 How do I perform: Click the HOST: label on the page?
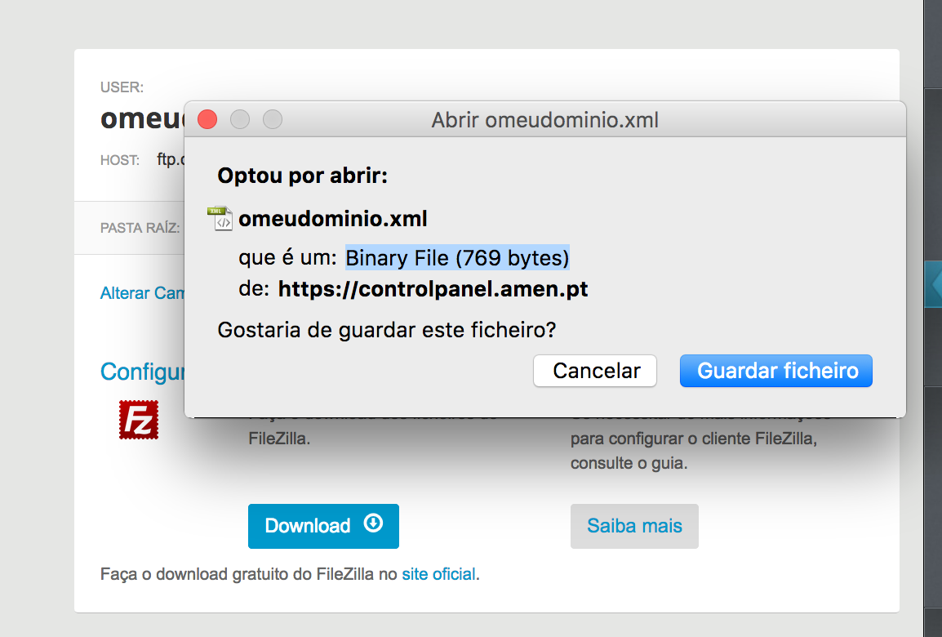click(120, 160)
